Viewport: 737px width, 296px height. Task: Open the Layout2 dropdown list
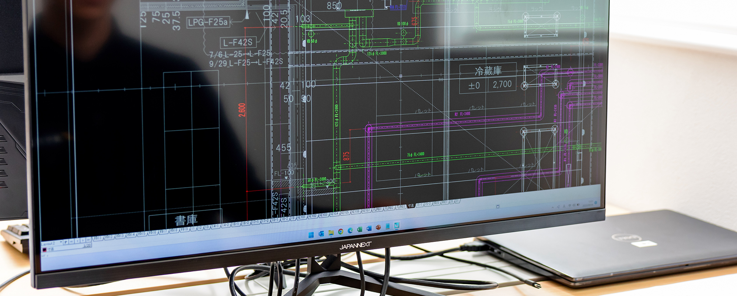click(x=61, y=242)
